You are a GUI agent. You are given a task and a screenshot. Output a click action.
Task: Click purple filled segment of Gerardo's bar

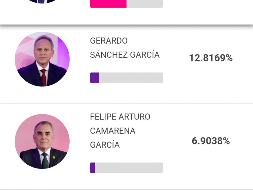click(95, 78)
